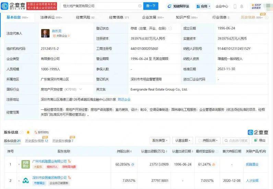Click legal representative 赵长龙's photo

click(45, 34)
